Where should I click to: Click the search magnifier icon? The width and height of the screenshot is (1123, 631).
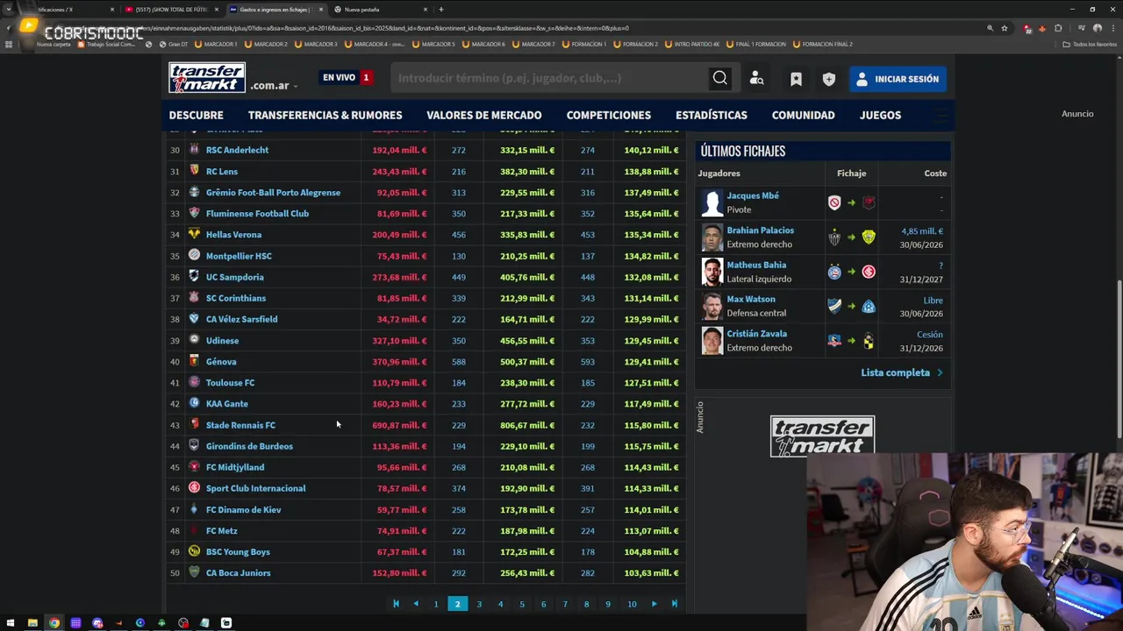719,78
